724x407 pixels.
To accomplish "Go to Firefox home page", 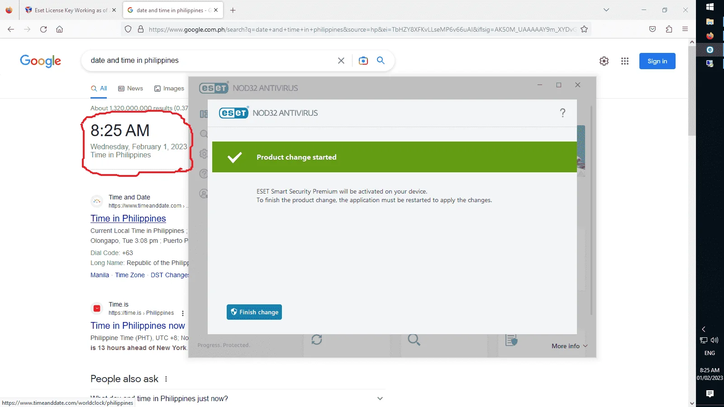I will click(59, 29).
